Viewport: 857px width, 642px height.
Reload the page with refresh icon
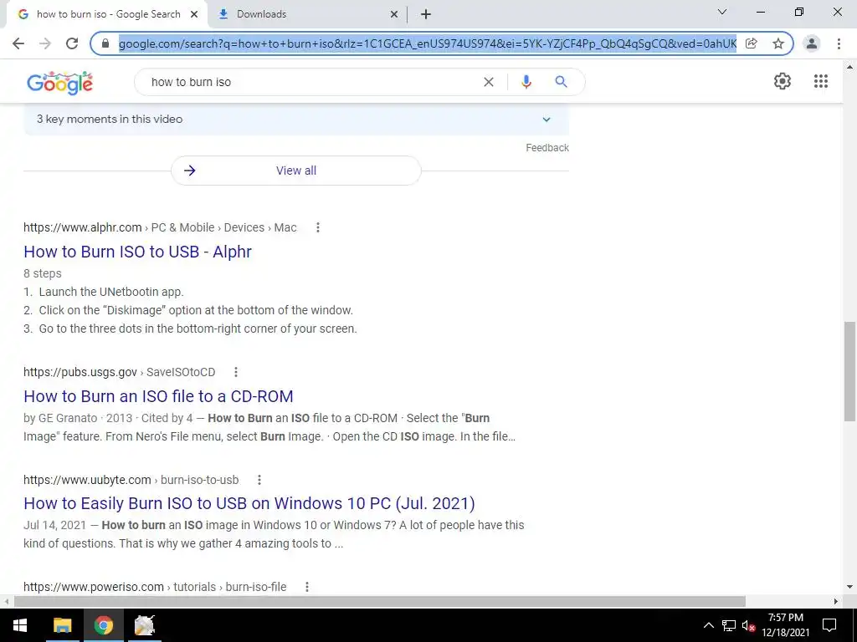point(72,43)
